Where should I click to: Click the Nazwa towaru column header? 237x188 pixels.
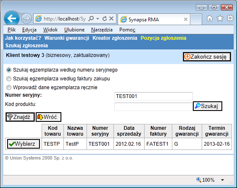pyautogui.click(x=75, y=131)
